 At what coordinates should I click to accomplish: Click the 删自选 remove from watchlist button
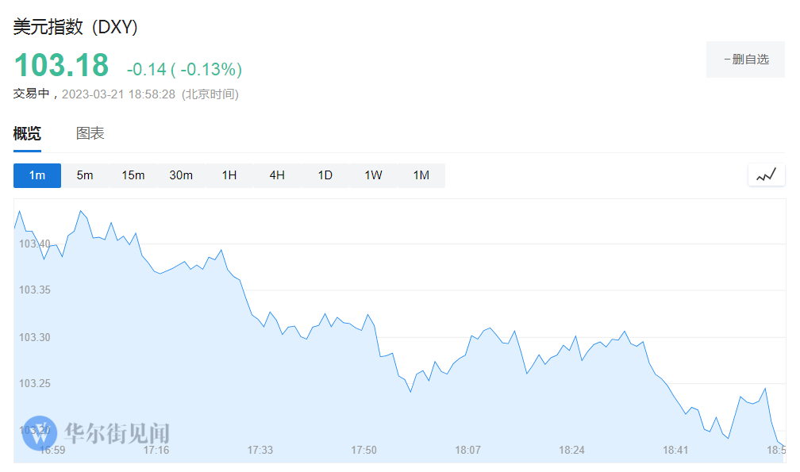(745, 59)
